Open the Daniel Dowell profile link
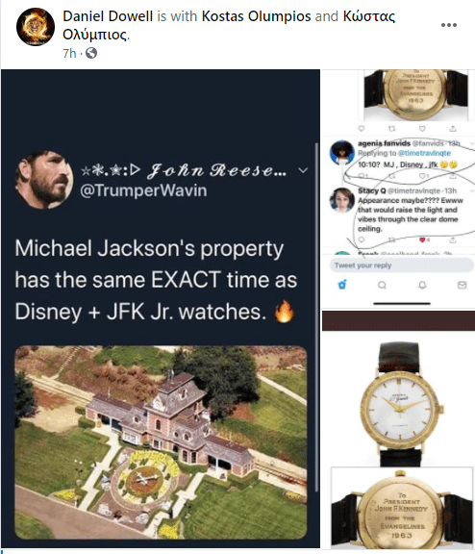Screen dimensions: 475x554 (108, 16)
